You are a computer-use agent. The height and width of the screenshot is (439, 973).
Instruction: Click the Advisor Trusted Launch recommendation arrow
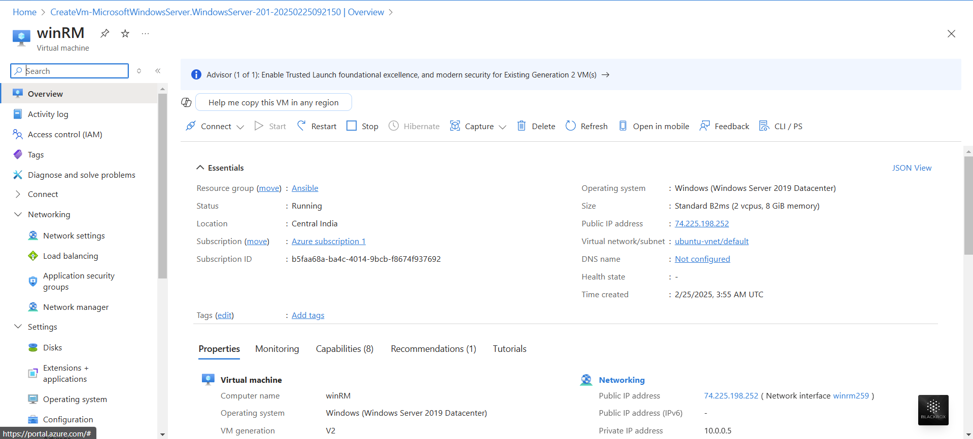tap(605, 75)
